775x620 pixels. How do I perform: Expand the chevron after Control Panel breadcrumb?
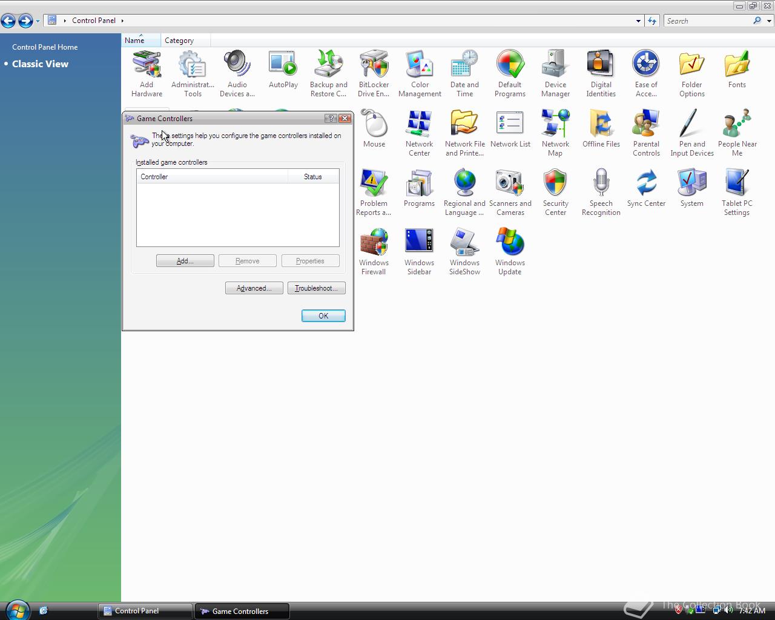click(122, 21)
